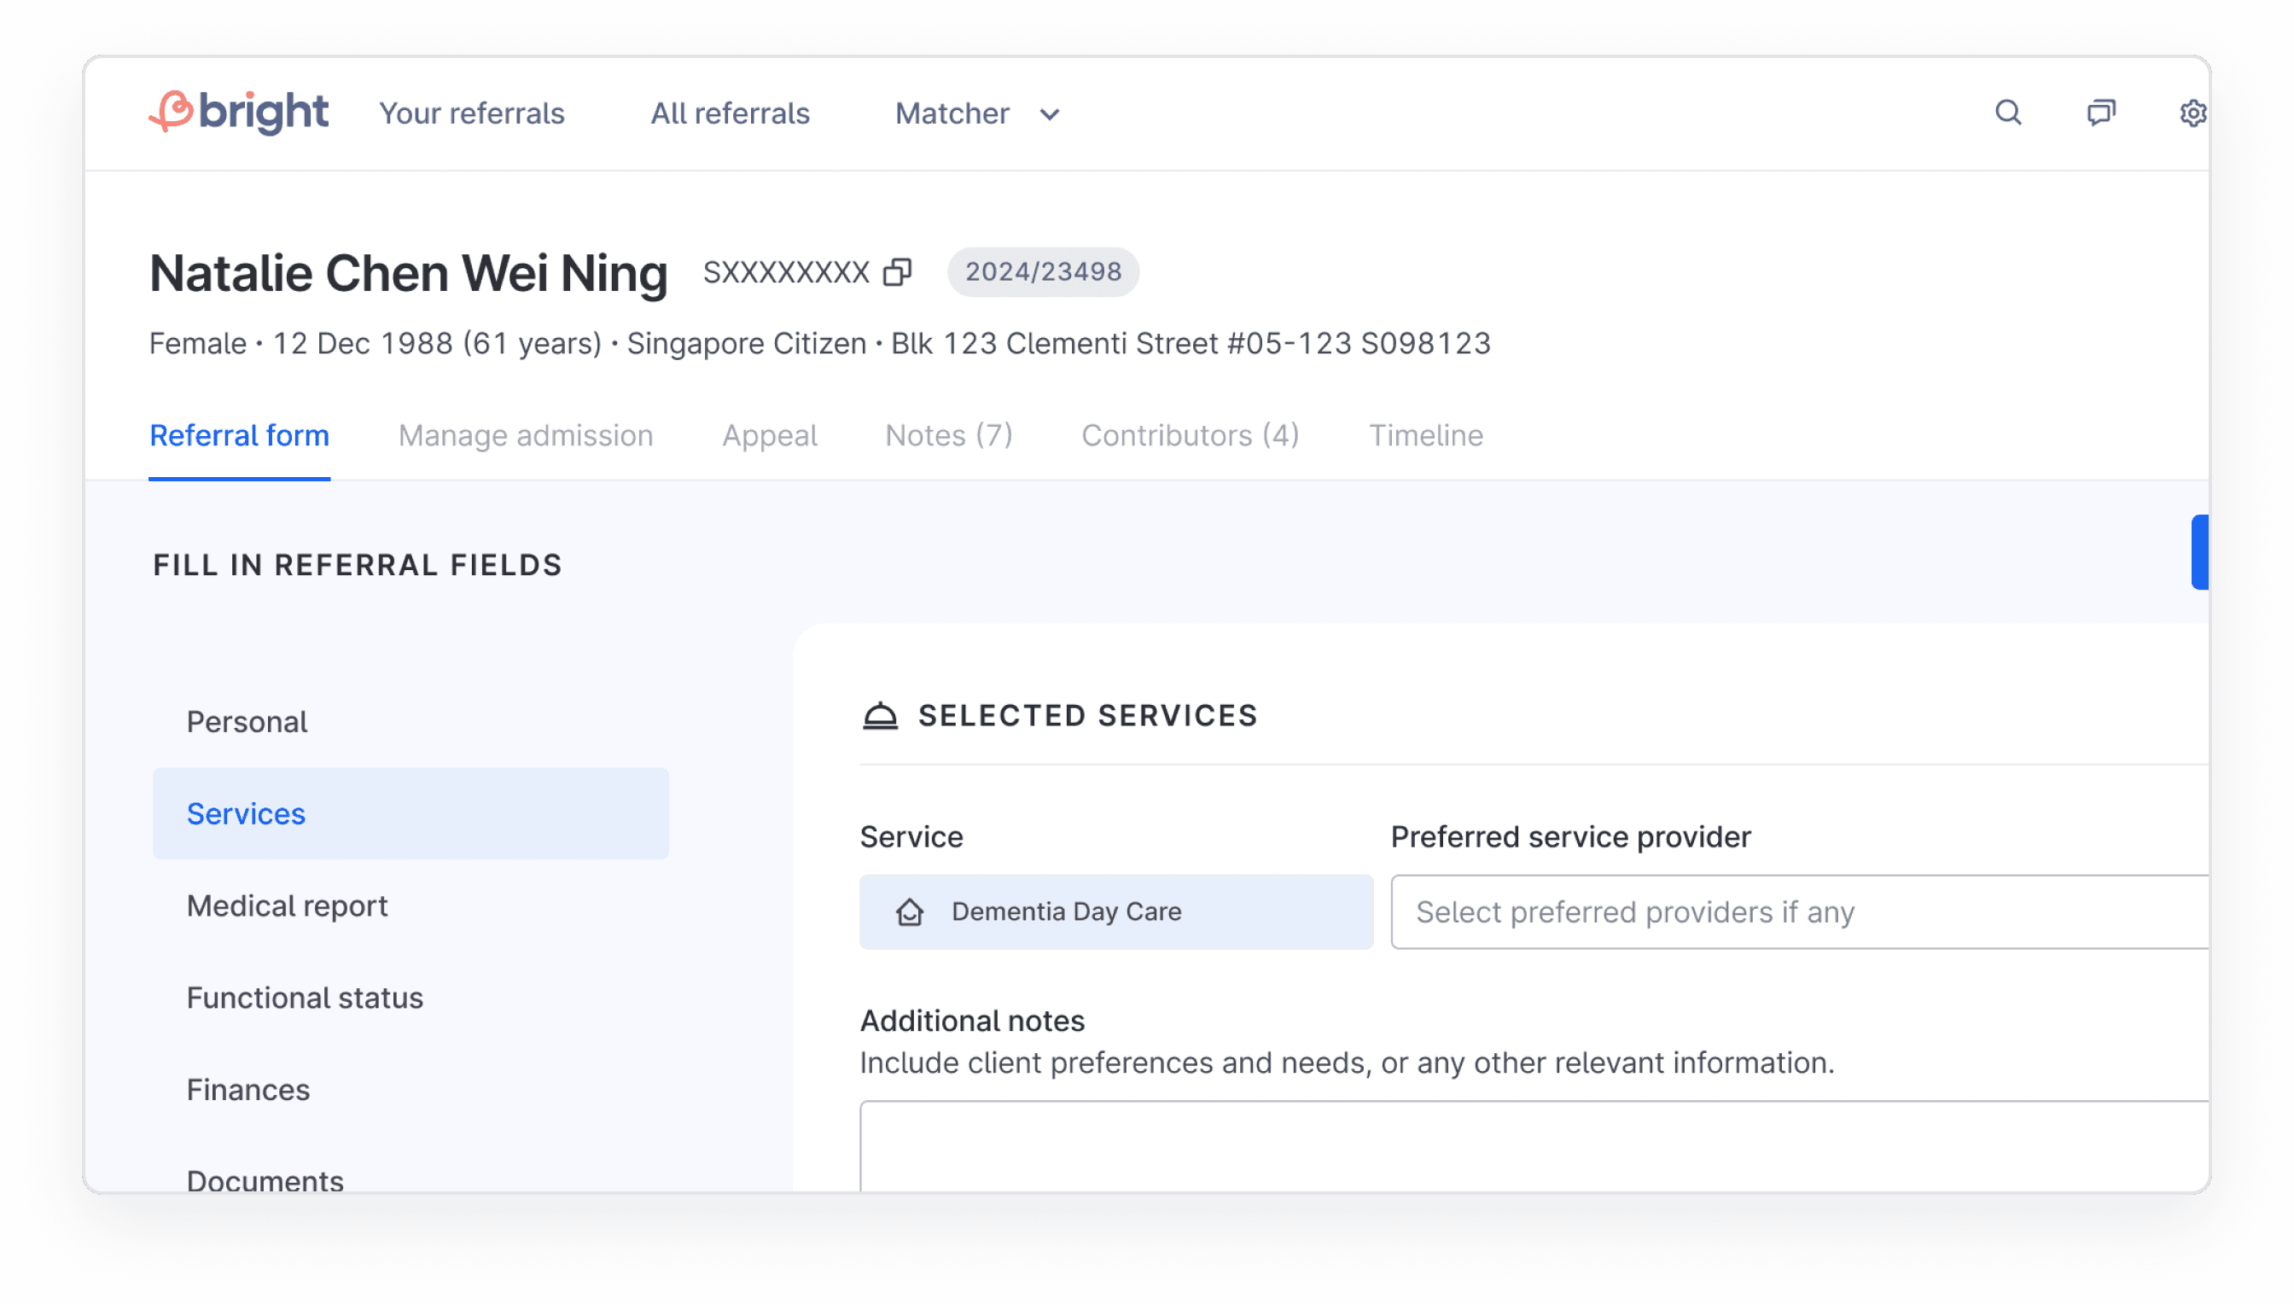Click the Selected Services bell icon
The image size is (2294, 1304).
880,716
